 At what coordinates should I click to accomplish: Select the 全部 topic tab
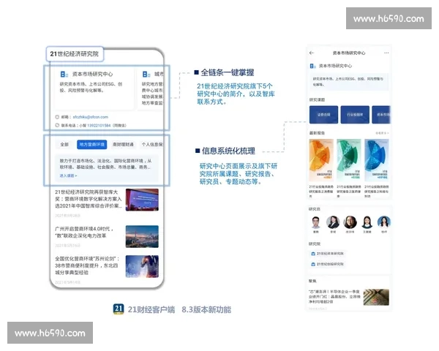click(64, 145)
